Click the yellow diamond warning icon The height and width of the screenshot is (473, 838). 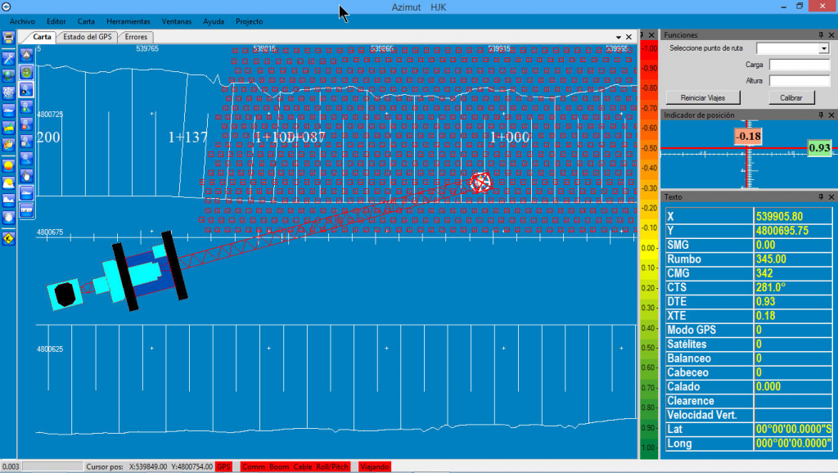pos(8,239)
